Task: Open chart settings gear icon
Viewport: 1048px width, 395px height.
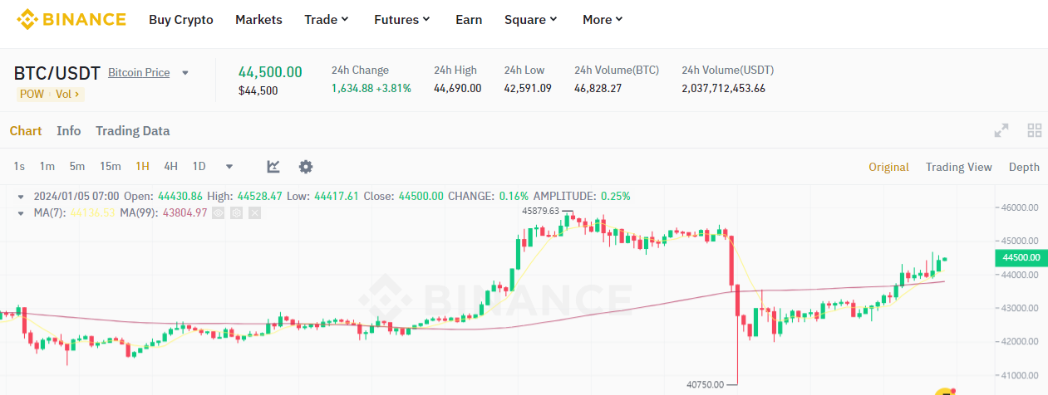Action: coord(306,167)
